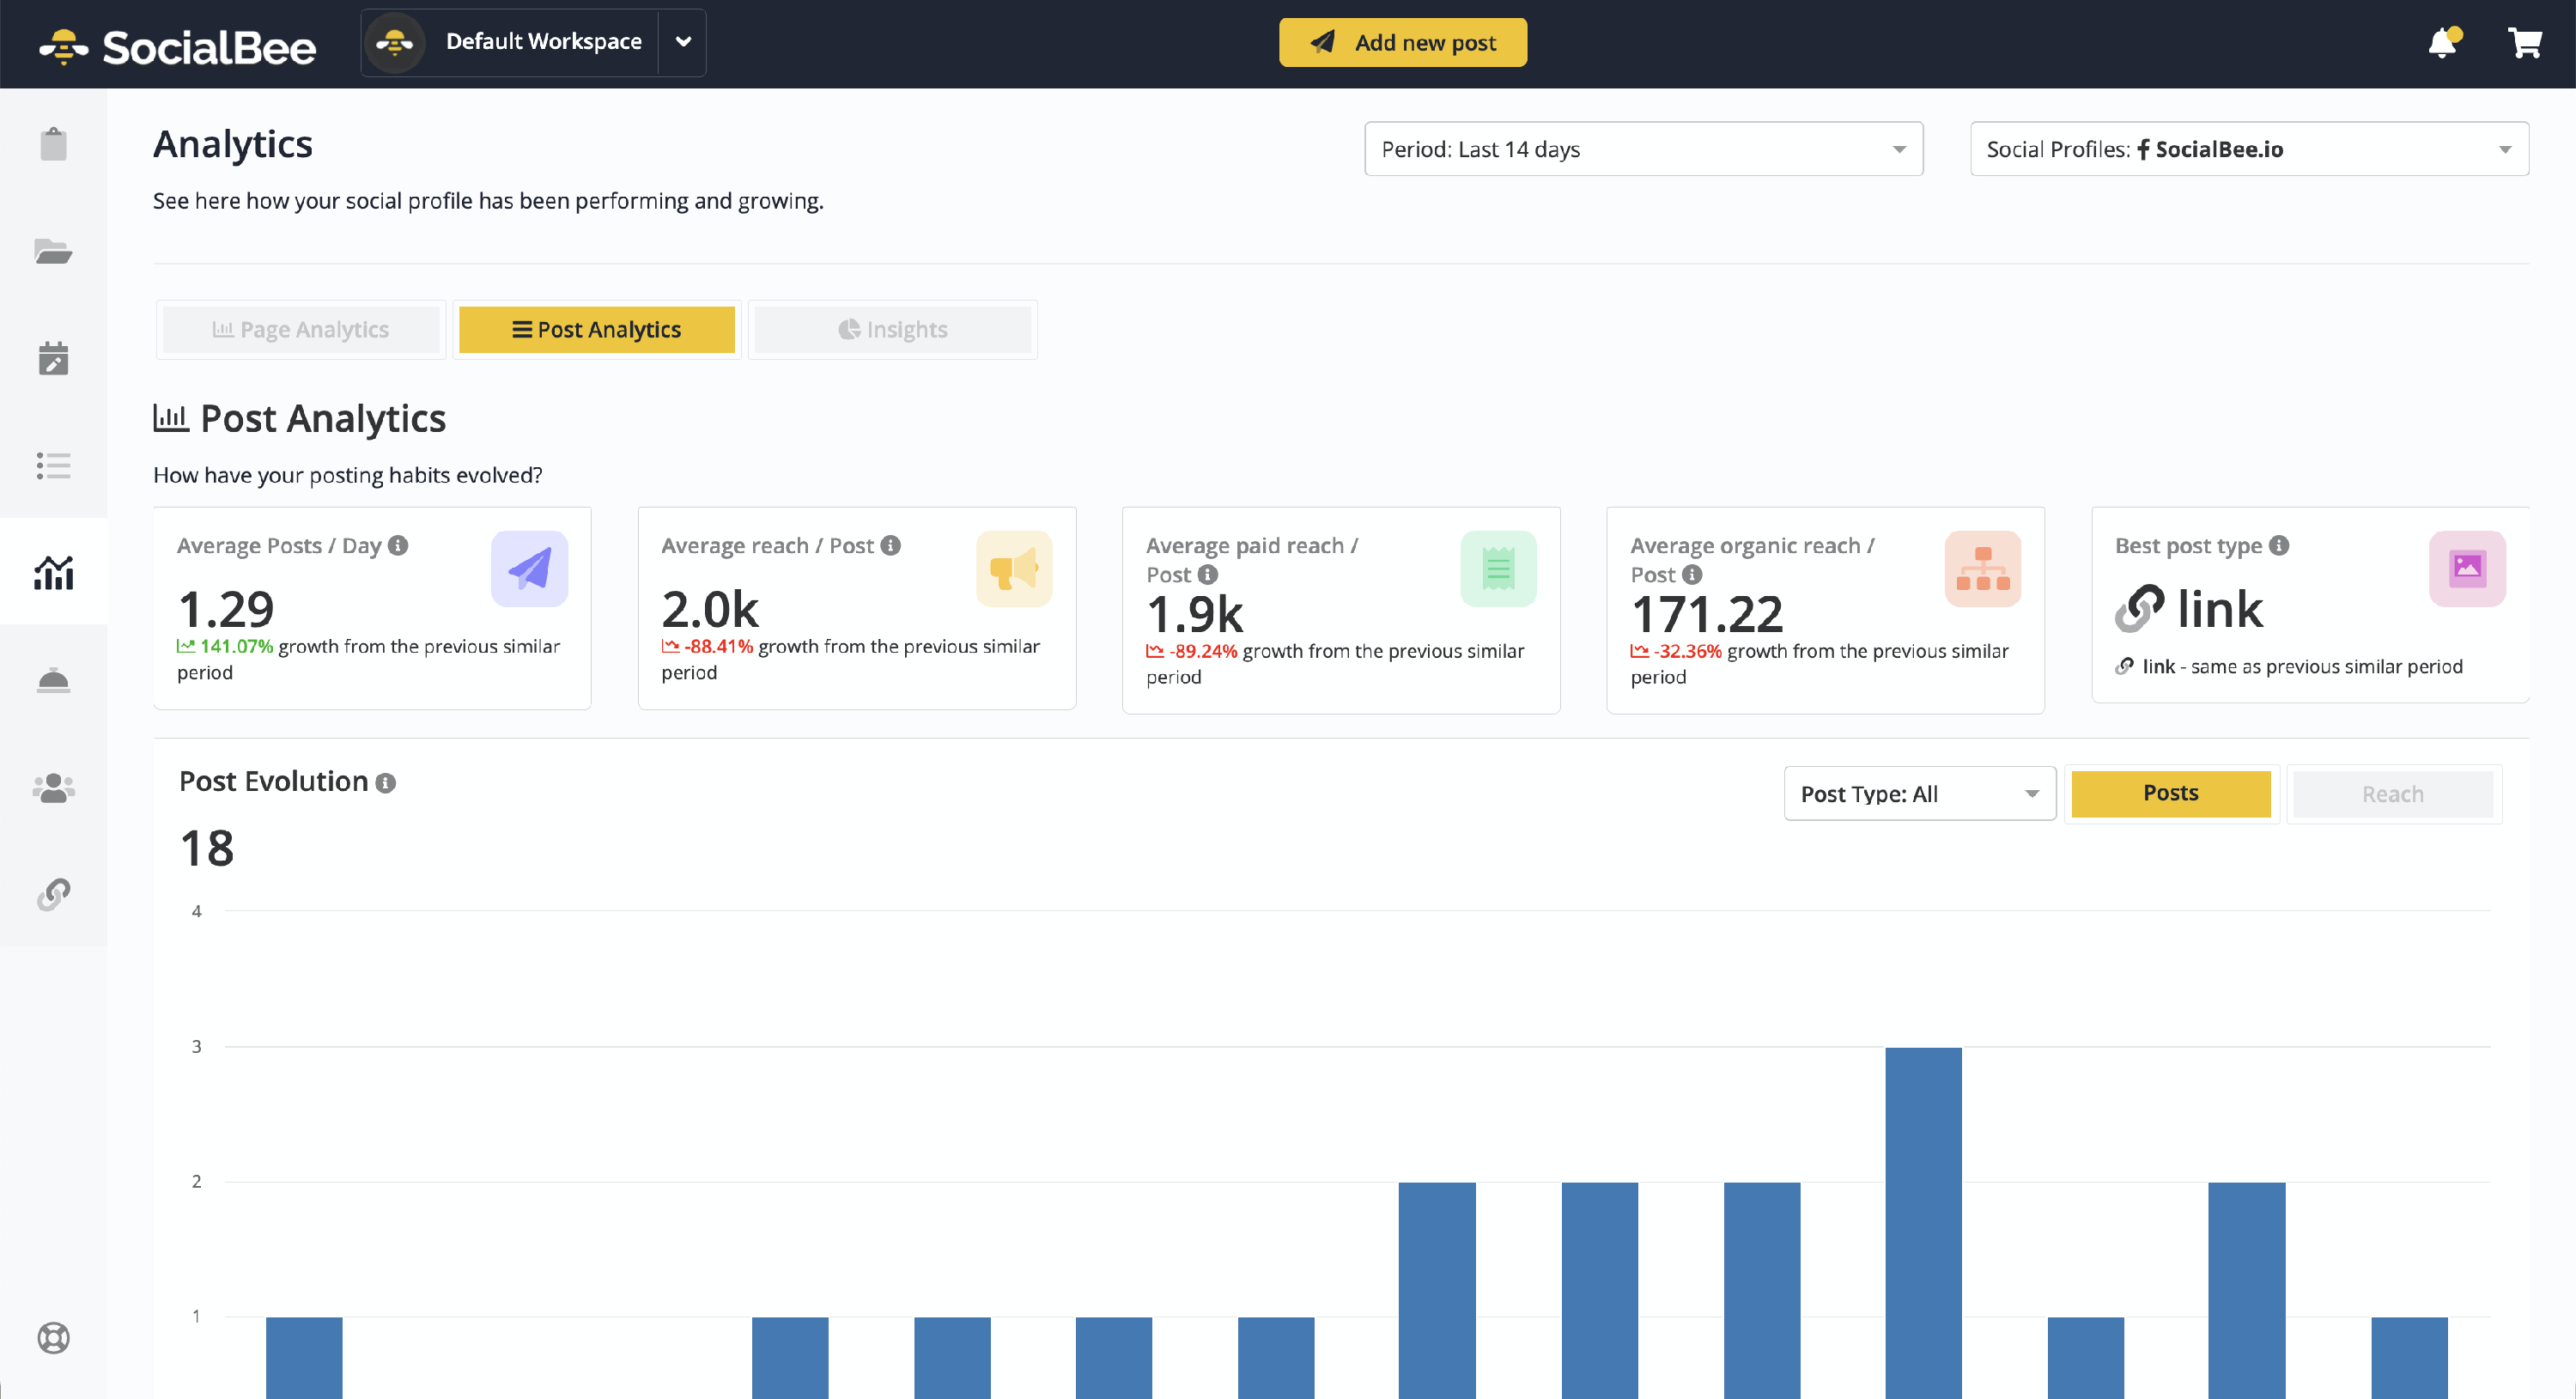The image size is (2576, 1399).
Task: Click the workspace bee avatar
Action: [x=395, y=42]
